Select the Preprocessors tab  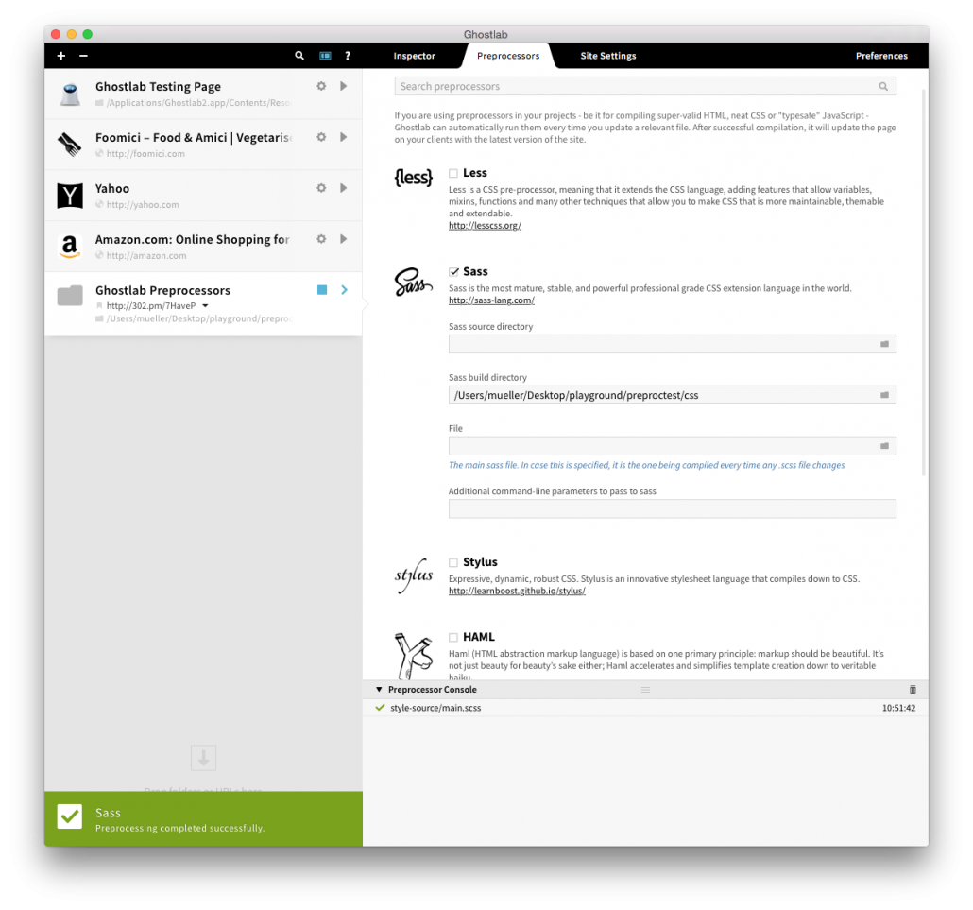[508, 56]
